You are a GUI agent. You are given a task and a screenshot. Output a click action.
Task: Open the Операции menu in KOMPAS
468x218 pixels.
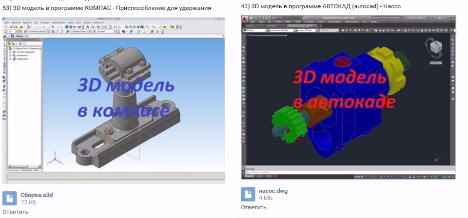coord(45,23)
